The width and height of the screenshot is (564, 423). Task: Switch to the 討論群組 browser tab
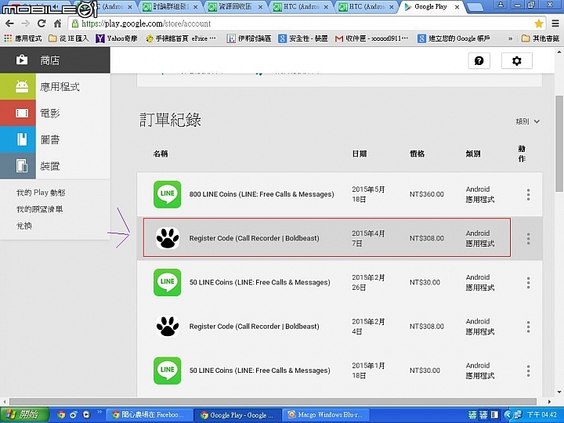(x=170, y=7)
